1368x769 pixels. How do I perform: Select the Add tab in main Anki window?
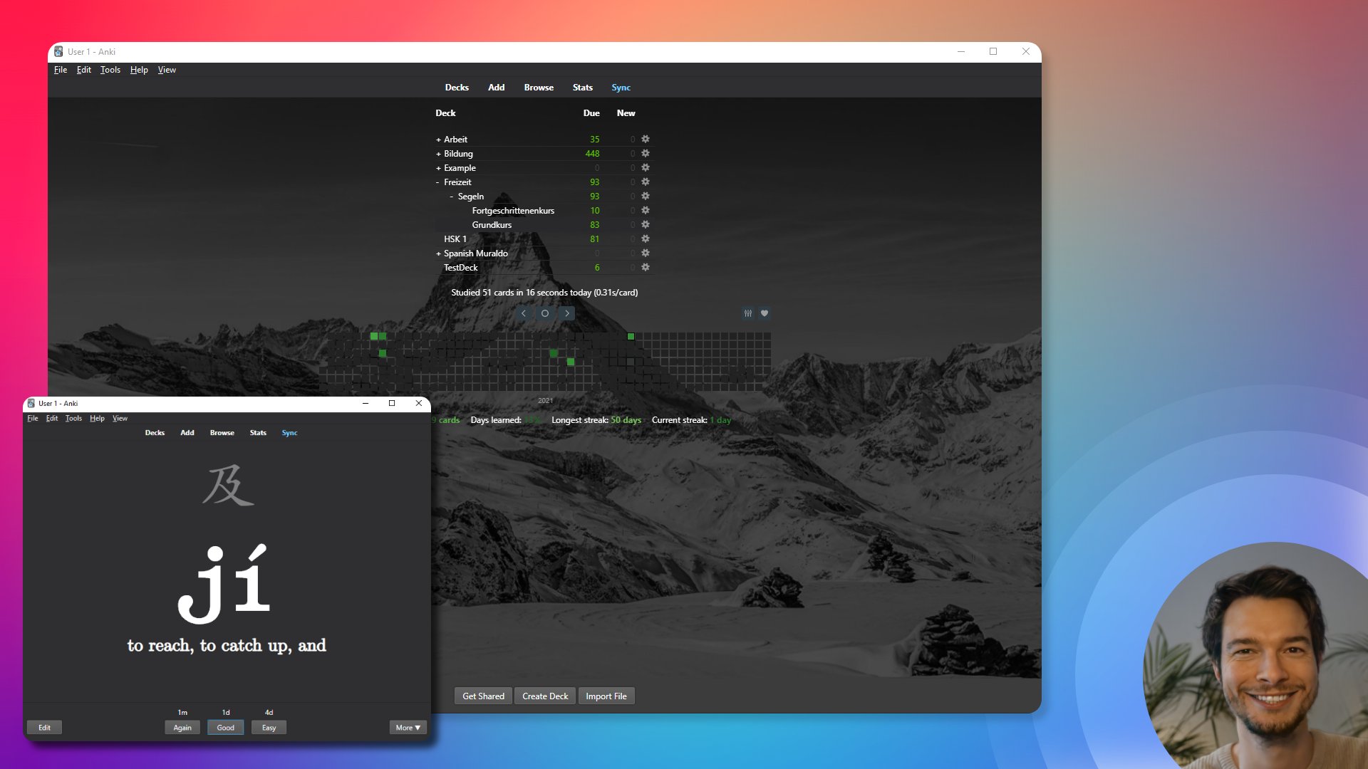tap(495, 88)
